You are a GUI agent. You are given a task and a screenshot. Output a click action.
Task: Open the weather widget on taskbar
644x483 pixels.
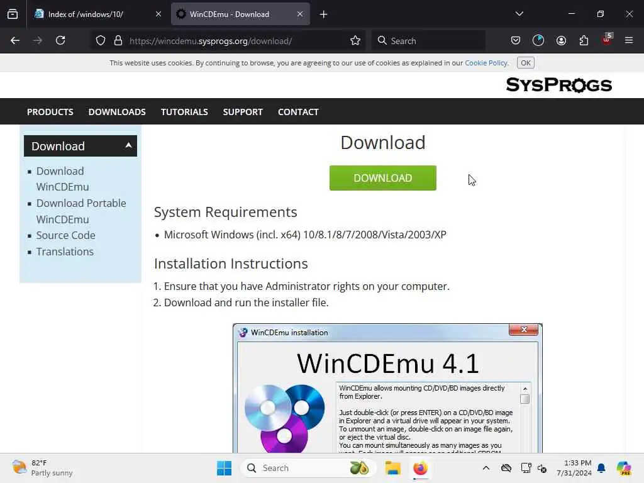42,468
